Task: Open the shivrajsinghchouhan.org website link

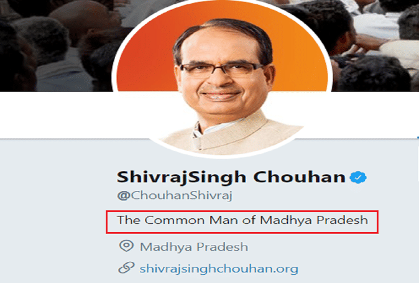Action: coord(219,269)
